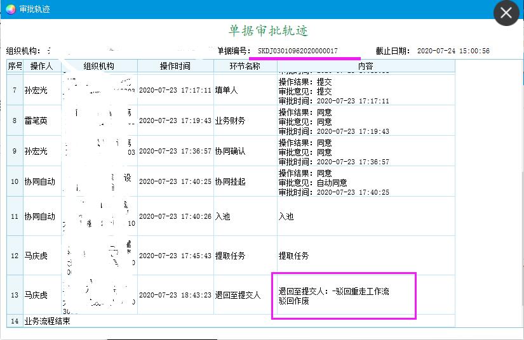Sort by the 操作人 column header
This screenshot has height=340, width=524.
tap(42, 66)
